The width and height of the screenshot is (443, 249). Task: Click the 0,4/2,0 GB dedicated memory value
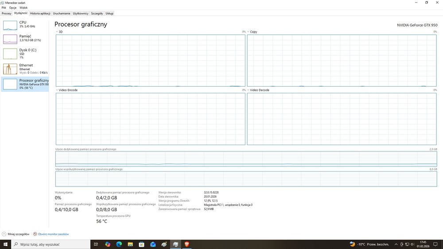pos(106,198)
